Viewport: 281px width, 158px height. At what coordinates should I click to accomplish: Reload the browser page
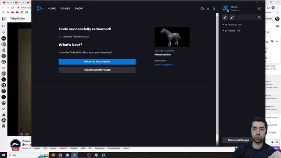pos(12,7)
